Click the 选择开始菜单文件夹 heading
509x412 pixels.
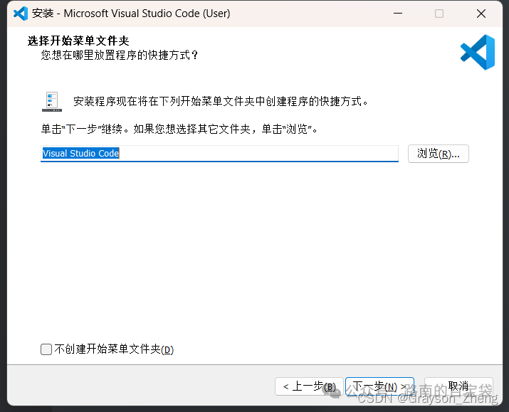click(78, 41)
